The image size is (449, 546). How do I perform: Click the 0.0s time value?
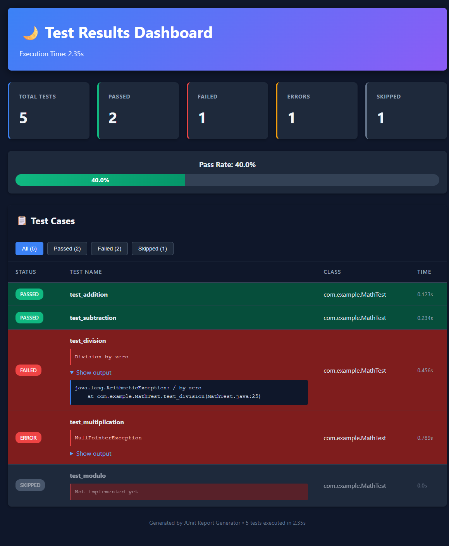pyautogui.click(x=422, y=486)
